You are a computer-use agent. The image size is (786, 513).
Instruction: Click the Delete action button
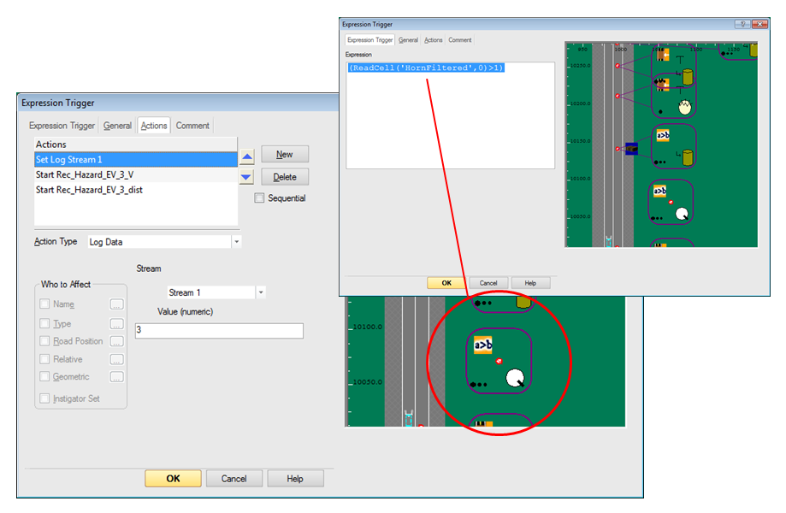click(x=285, y=177)
